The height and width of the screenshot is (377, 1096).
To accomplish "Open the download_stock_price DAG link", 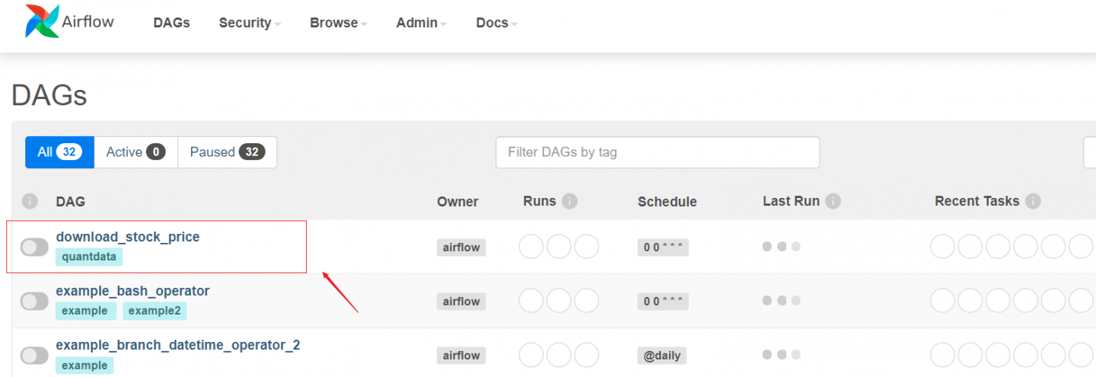I will coord(128,237).
